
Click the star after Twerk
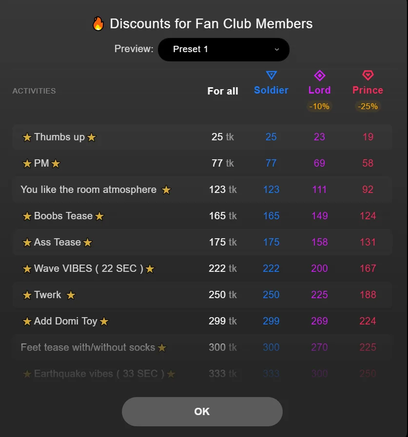(x=71, y=295)
